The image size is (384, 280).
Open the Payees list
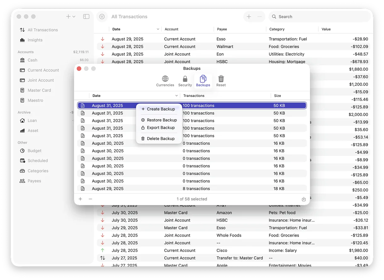tap(35, 181)
